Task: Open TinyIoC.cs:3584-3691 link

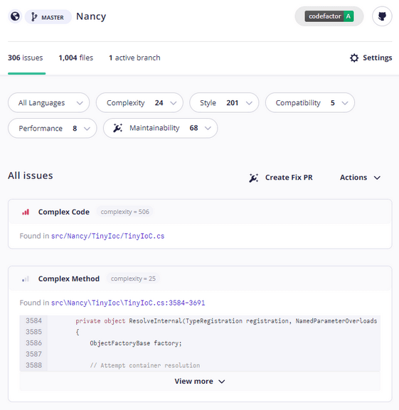Action: click(128, 303)
